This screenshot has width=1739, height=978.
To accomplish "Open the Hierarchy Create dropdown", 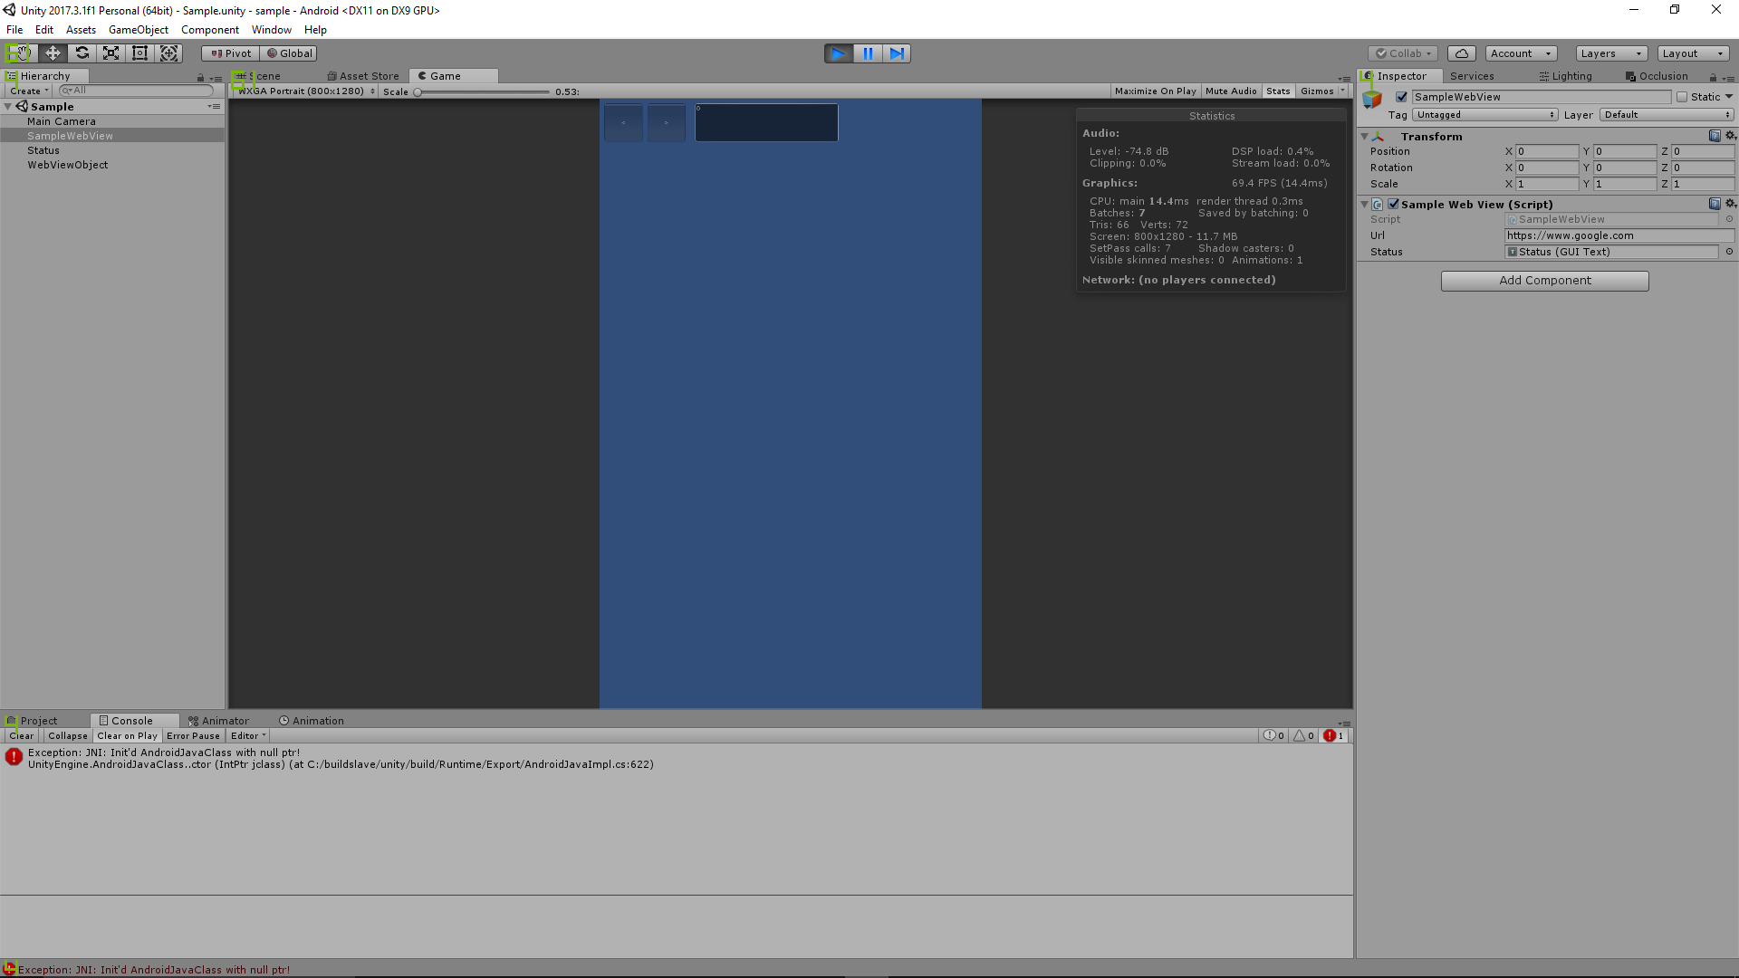I will pyautogui.click(x=29, y=91).
